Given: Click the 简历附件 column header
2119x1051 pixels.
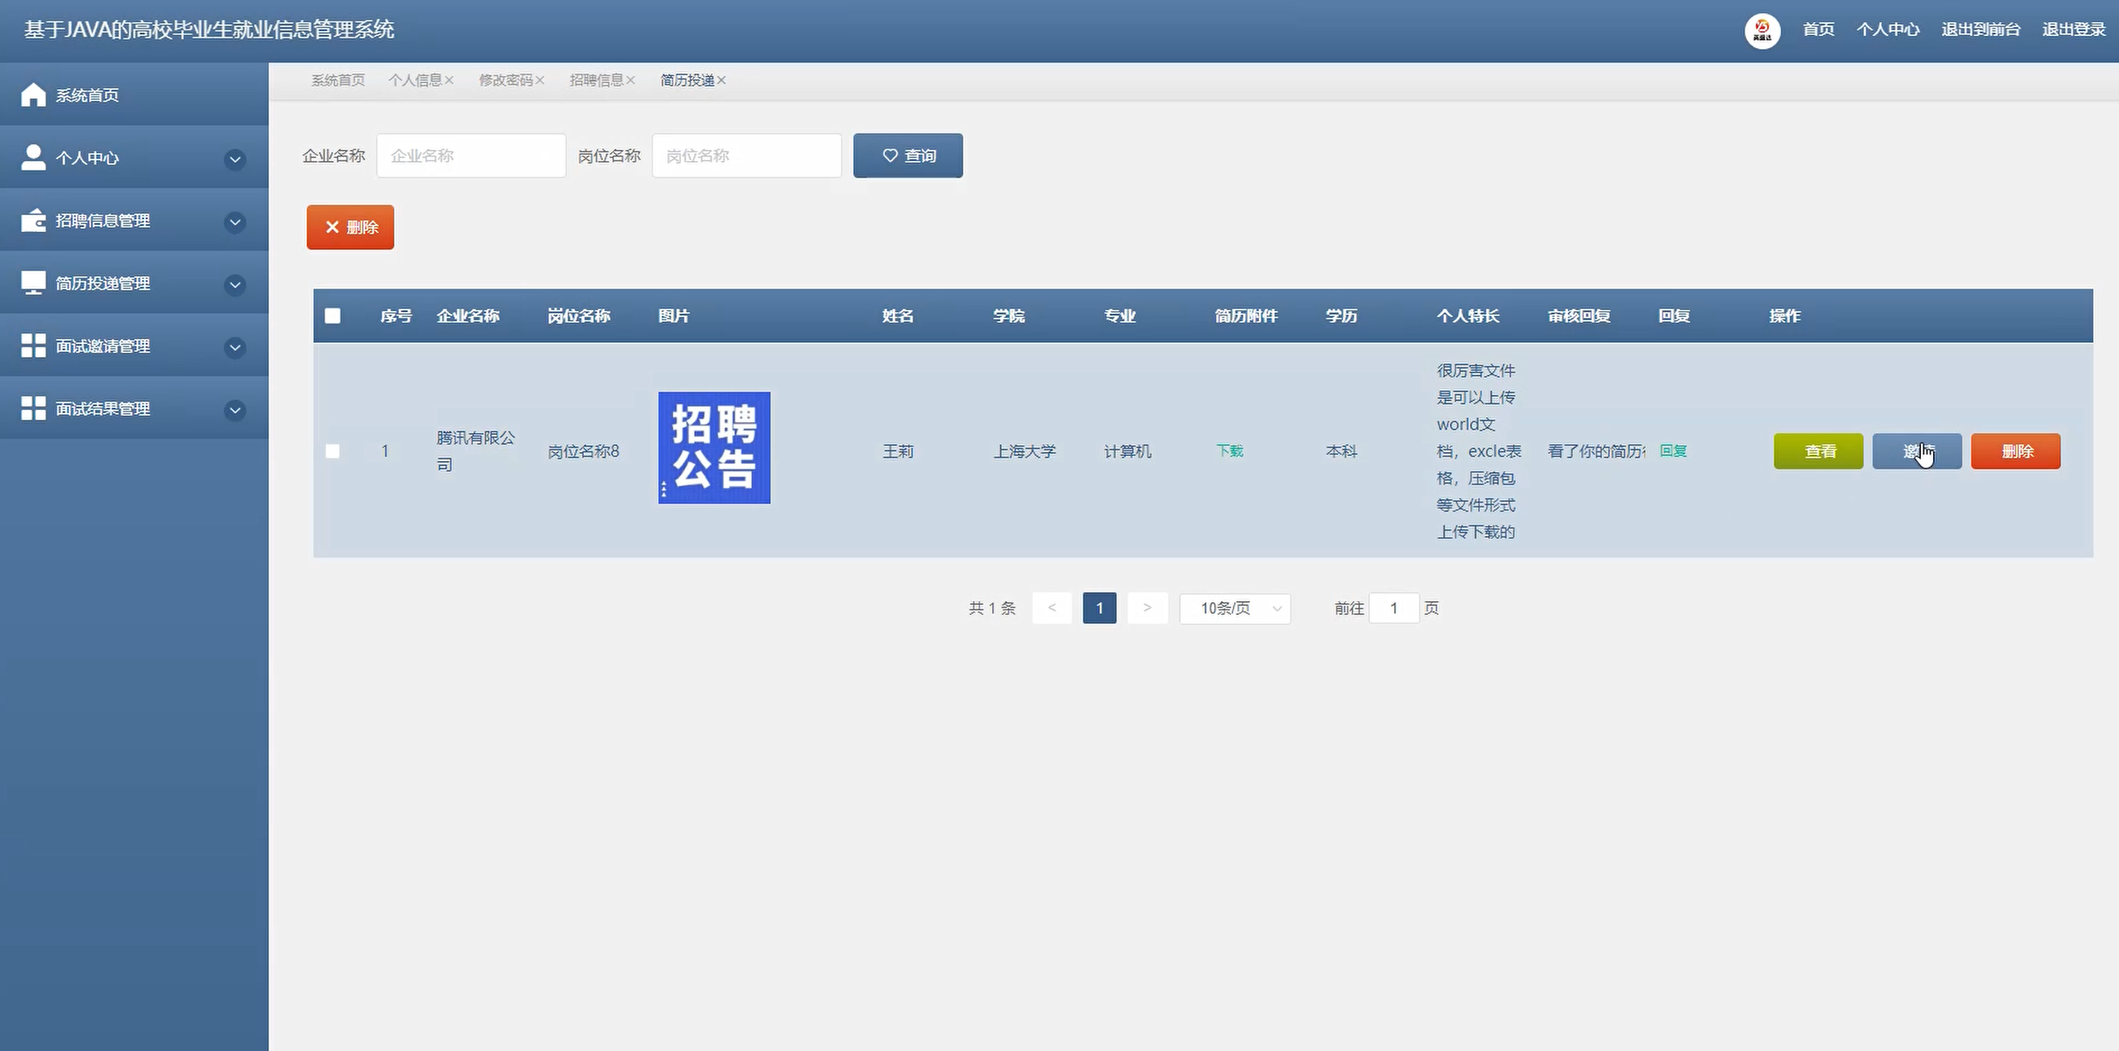Looking at the screenshot, I should click(1245, 316).
